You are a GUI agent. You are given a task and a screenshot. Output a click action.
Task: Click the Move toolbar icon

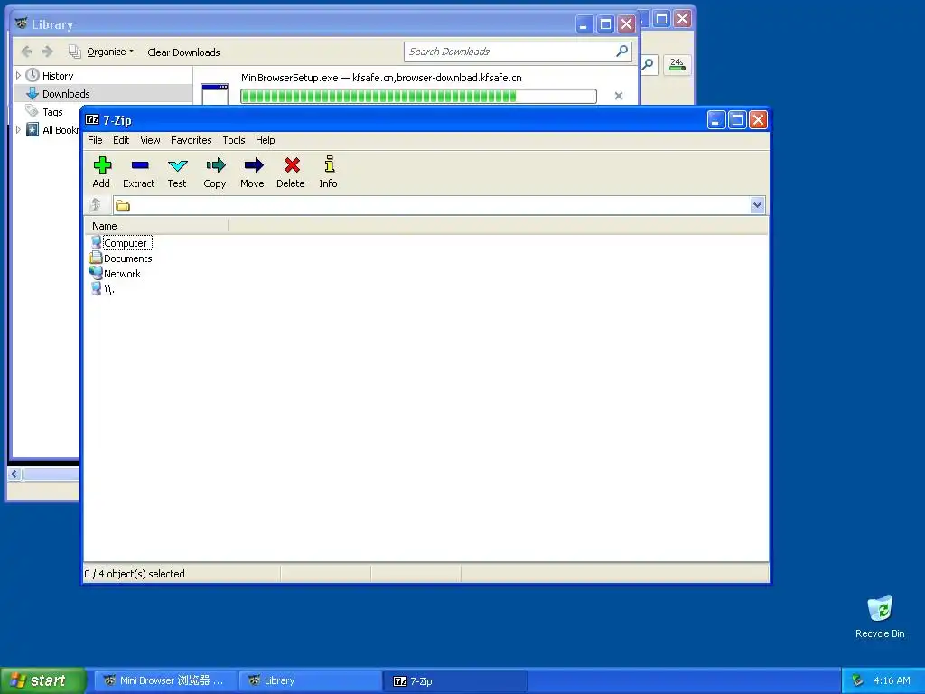(253, 172)
